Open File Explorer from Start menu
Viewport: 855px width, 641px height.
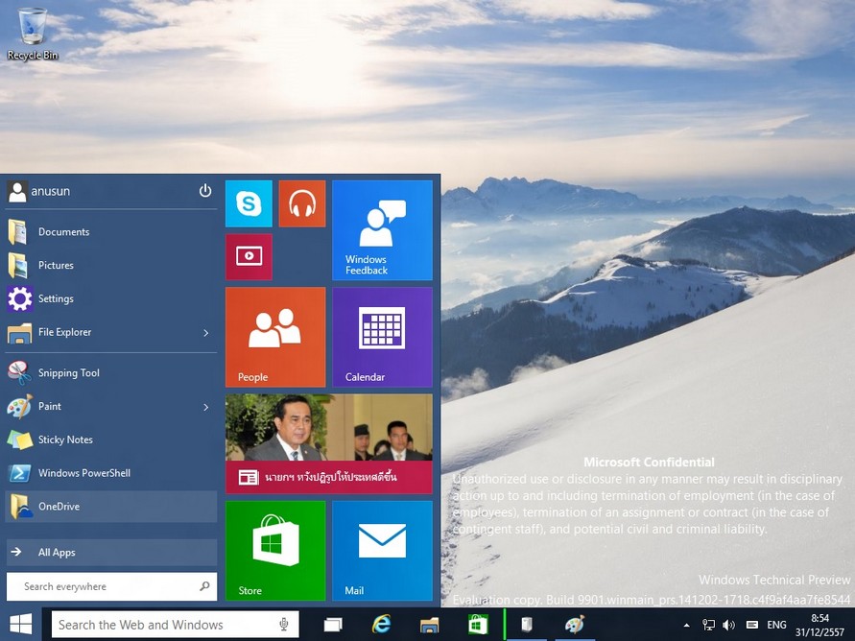point(111,332)
